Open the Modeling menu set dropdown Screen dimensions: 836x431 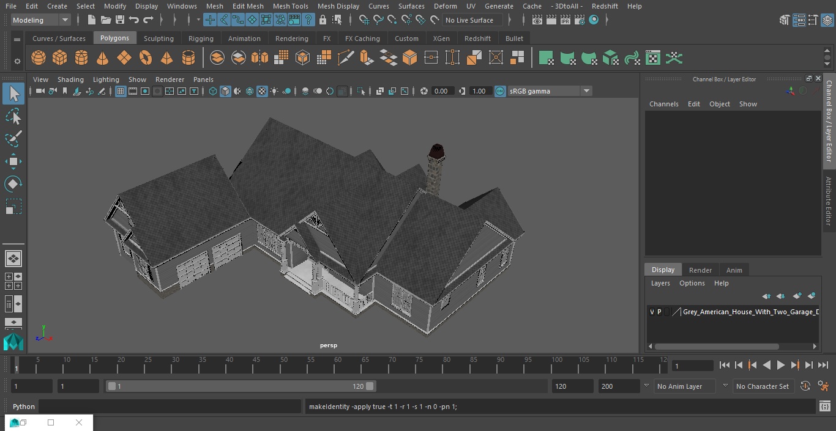(x=41, y=20)
